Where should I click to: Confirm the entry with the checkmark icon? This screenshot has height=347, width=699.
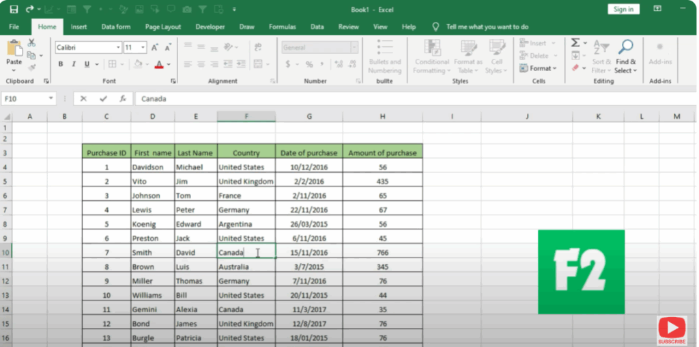tap(103, 98)
